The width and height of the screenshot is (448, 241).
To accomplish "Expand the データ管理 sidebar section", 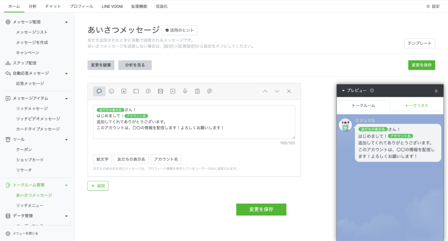I will (x=66, y=216).
